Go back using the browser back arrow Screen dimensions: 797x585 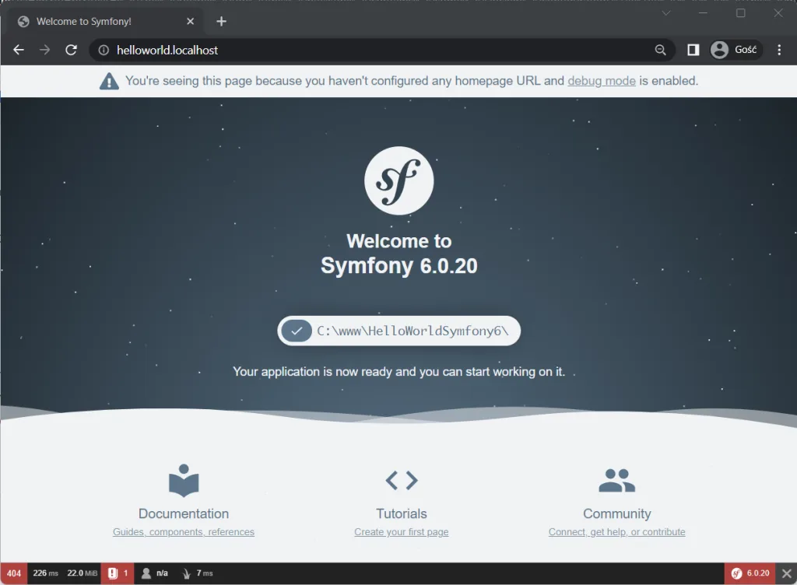coord(19,50)
